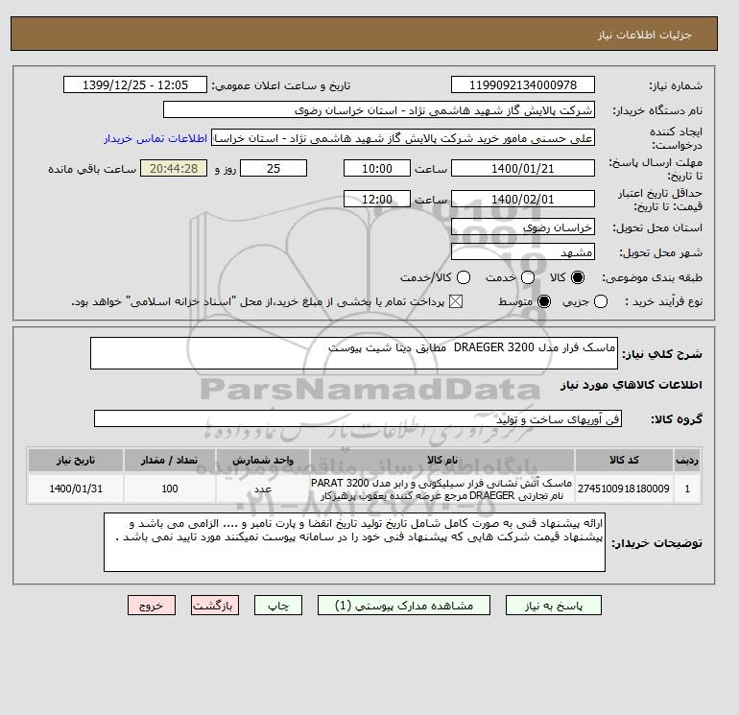739x715 pixels.
Task: Click the چاپ print button
Action: point(278,606)
